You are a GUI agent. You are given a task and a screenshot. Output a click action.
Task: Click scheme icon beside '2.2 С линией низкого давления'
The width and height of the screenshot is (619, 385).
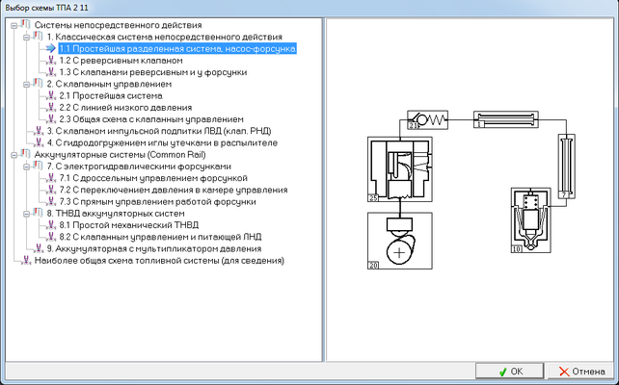pyautogui.click(x=51, y=108)
